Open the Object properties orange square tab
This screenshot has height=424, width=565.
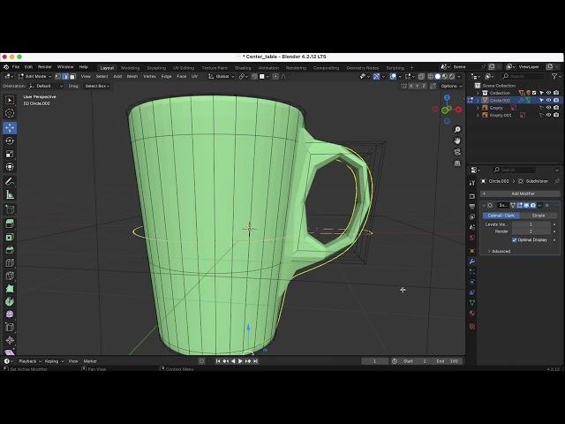tap(472, 251)
